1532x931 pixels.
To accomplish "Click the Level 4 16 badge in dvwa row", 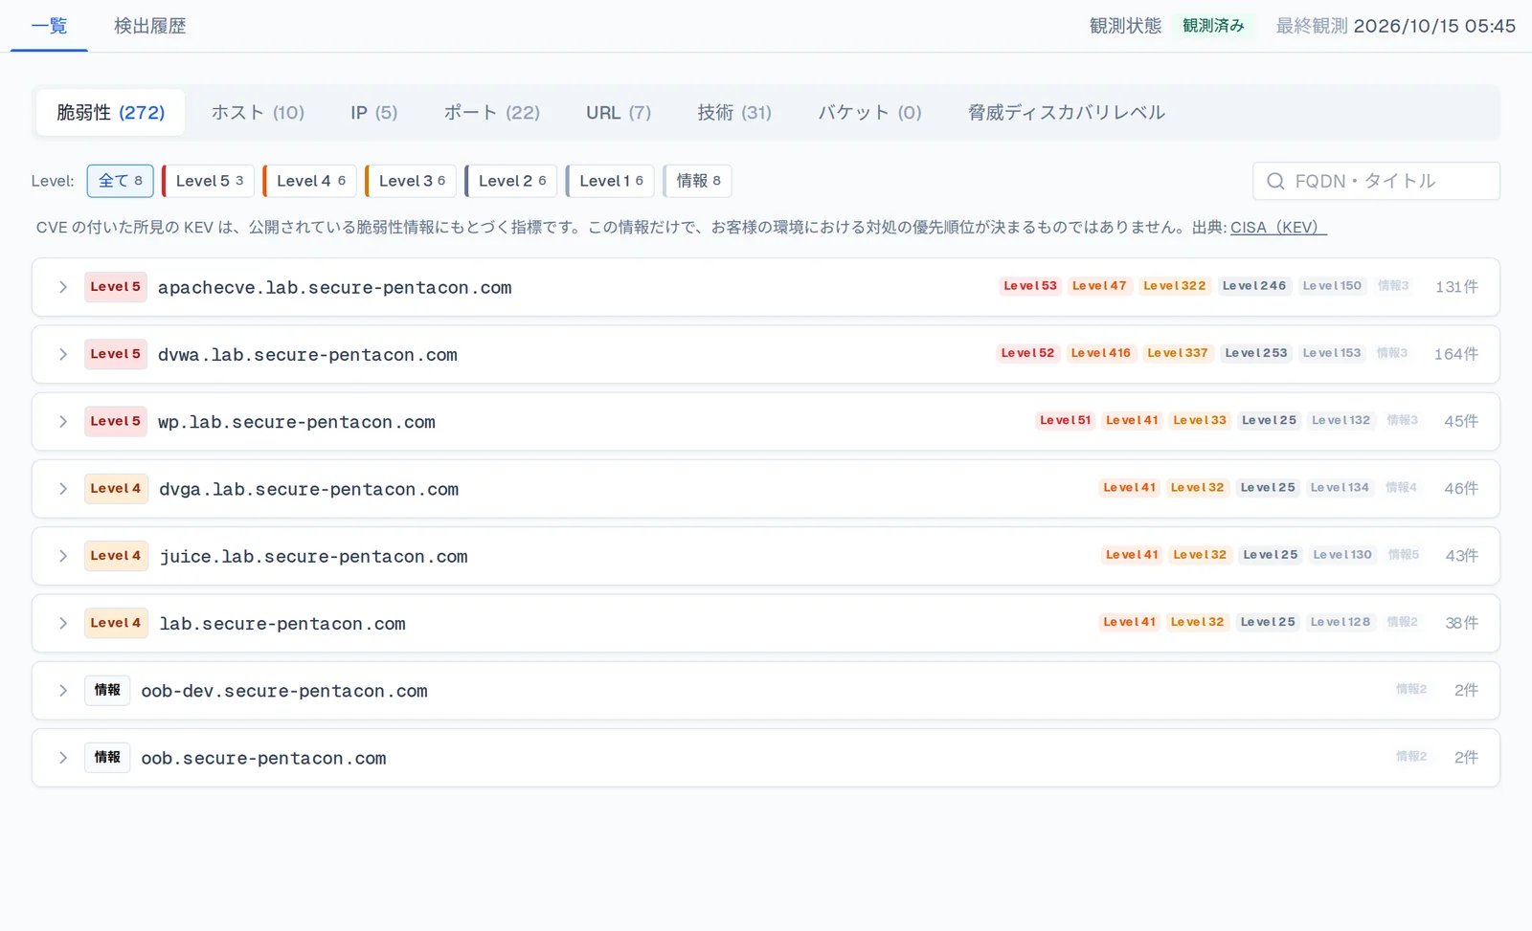I will [1101, 353].
